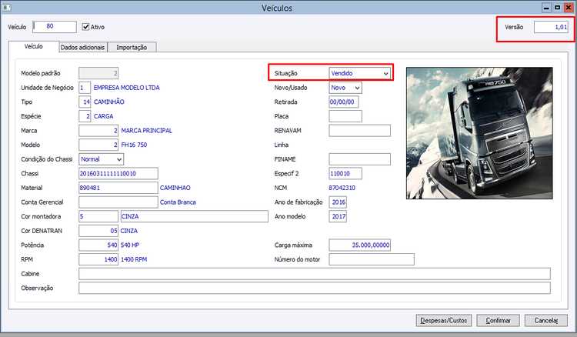This screenshot has width=577, height=337.
Task: Close the Veículos window
Action: tap(569, 8)
